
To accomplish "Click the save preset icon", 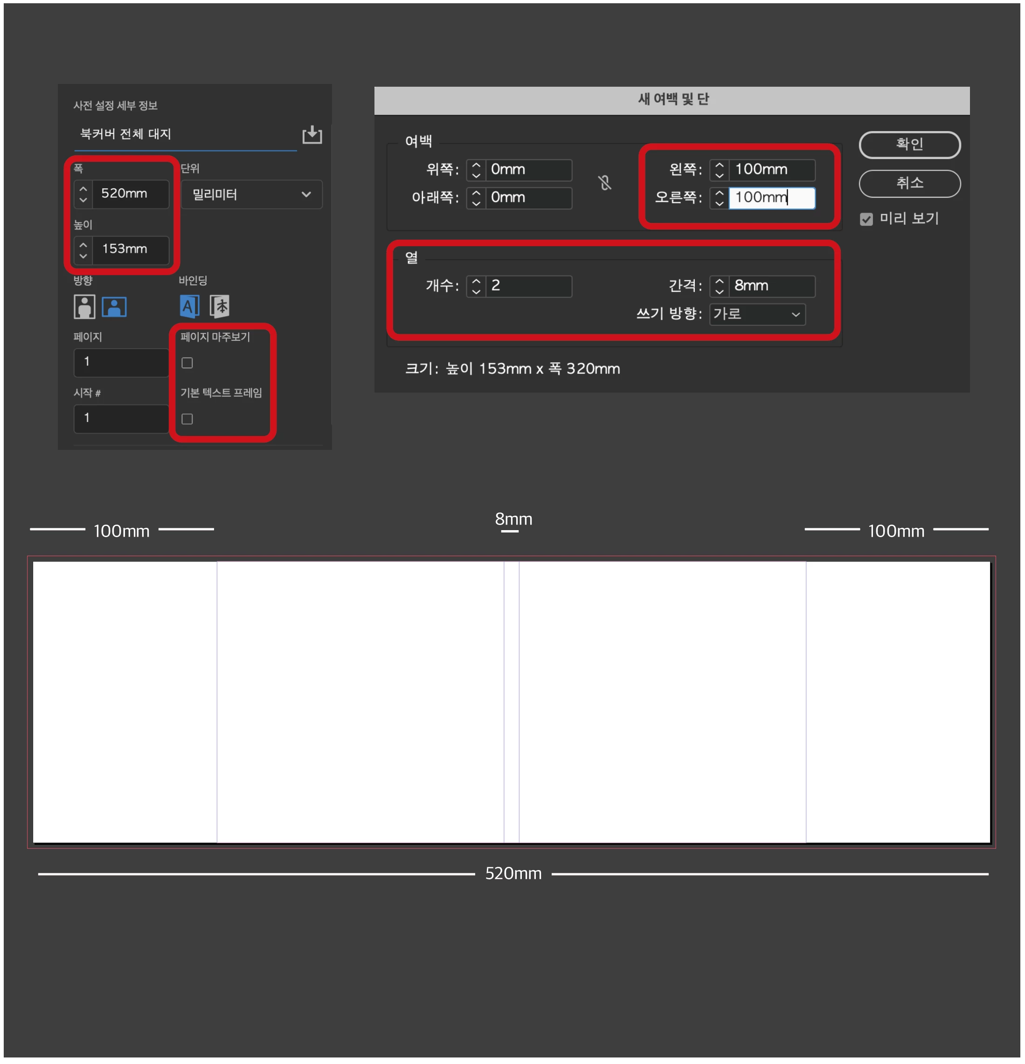I will click(312, 134).
